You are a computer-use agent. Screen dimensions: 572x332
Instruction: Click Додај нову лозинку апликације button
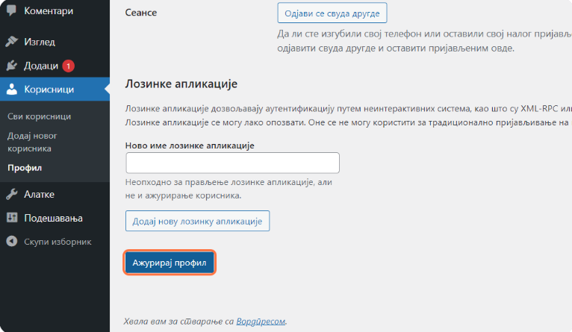[197, 222]
